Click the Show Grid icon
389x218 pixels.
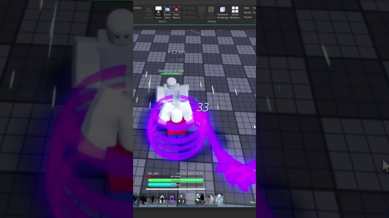[x=201, y=13]
